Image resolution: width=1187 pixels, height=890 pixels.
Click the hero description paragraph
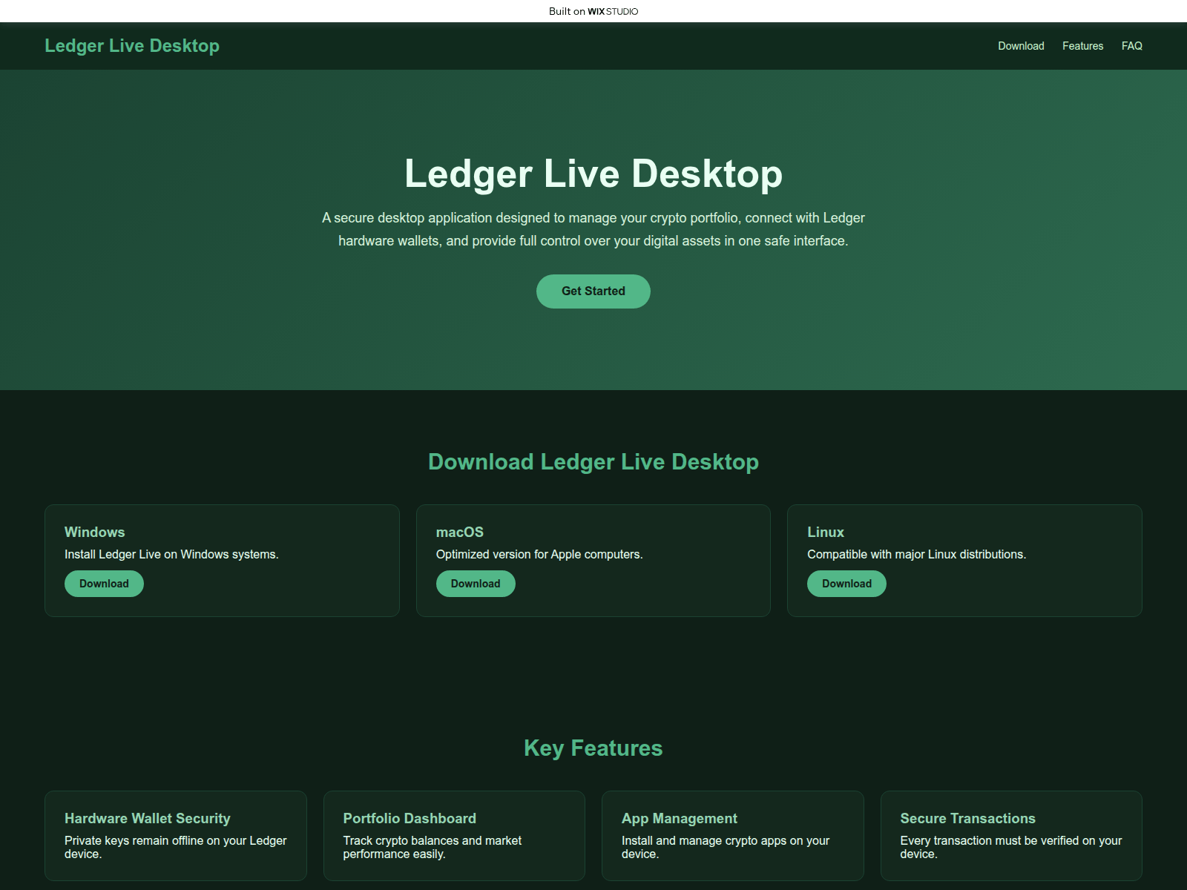click(593, 229)
